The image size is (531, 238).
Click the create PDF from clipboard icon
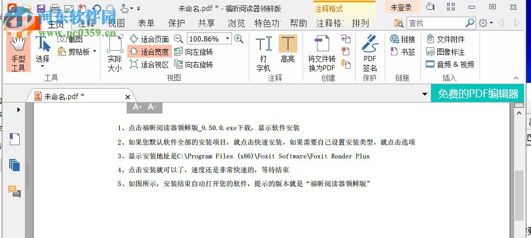tap(345, 64)
